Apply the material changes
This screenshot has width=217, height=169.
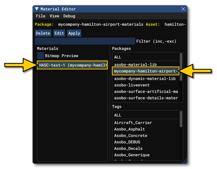[x=74, y=33]
